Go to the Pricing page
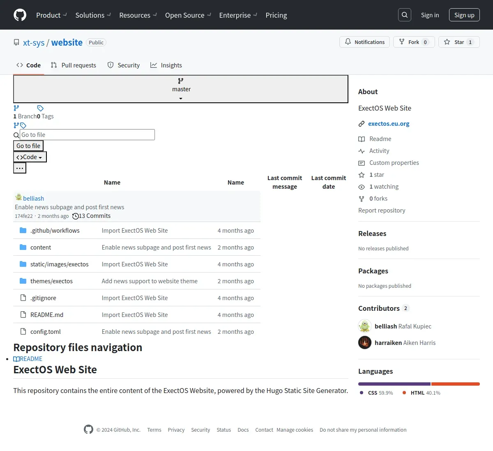The height and width of the screenshot is (451, 493). click(276, 15)
